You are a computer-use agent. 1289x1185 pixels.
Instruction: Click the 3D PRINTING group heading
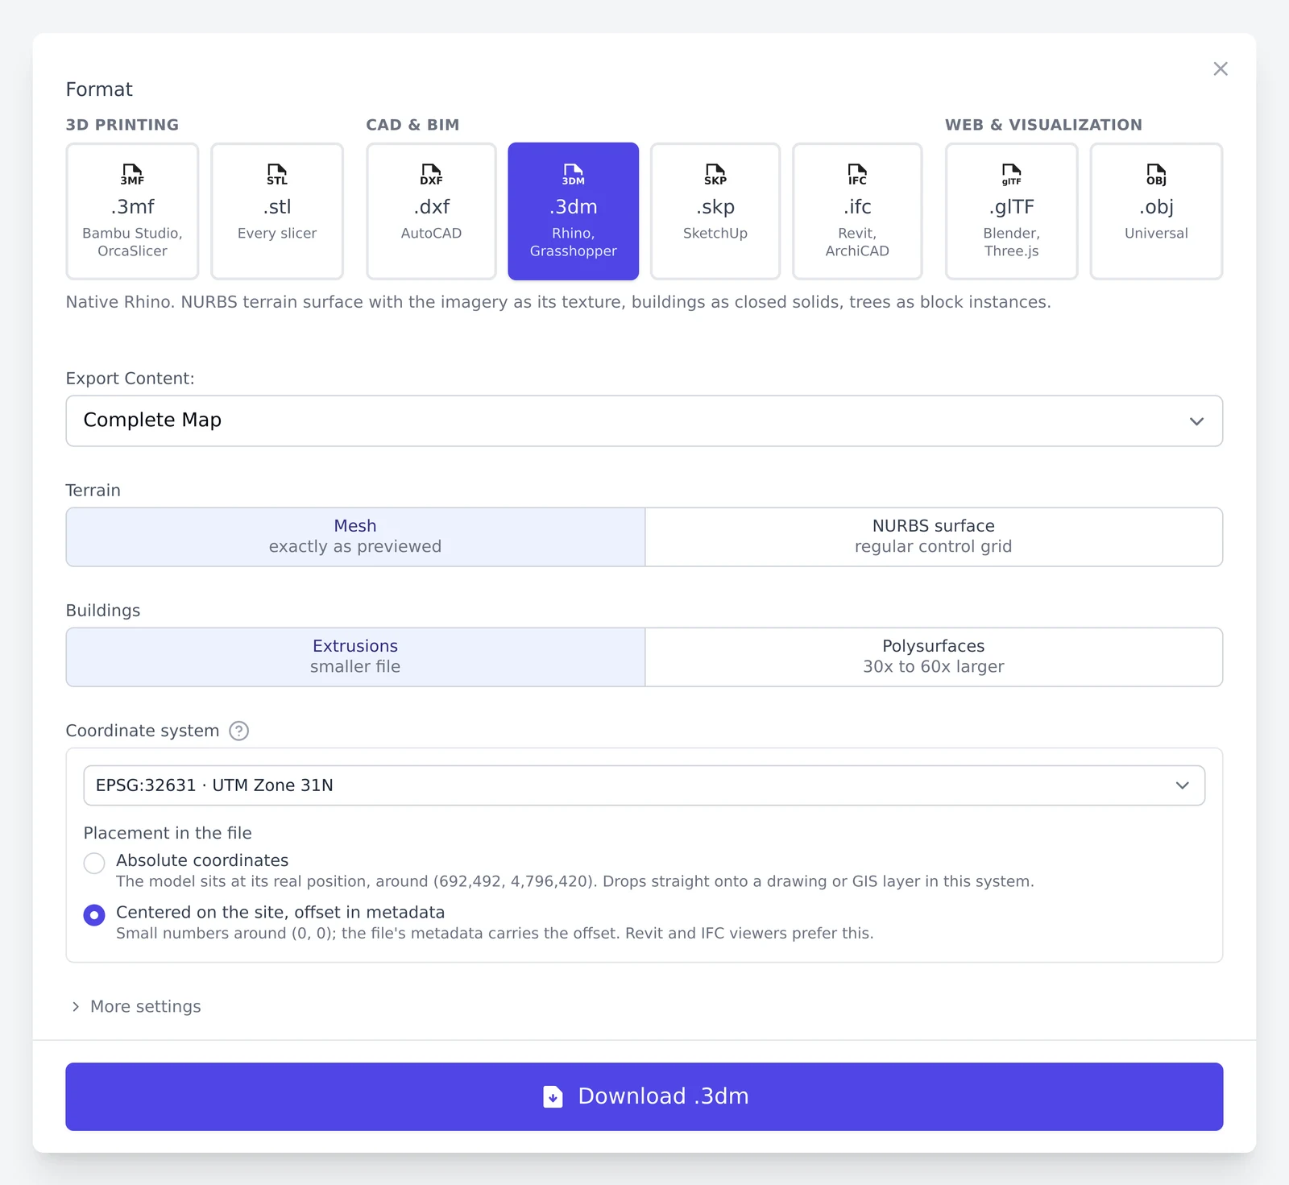coord(122,125)
